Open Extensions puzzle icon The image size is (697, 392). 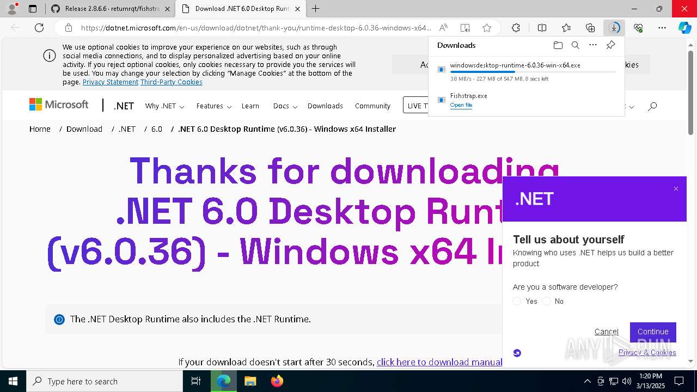coord(516,28)
